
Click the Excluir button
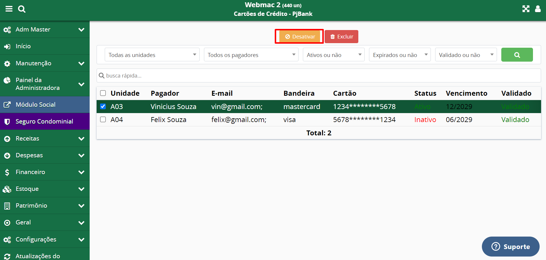pyautogui.click(x=341, y=37)
